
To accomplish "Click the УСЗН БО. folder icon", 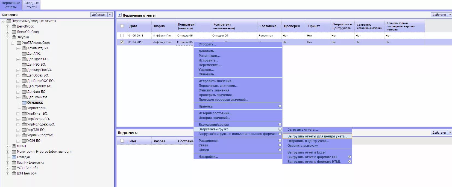I will pos(24,141).
